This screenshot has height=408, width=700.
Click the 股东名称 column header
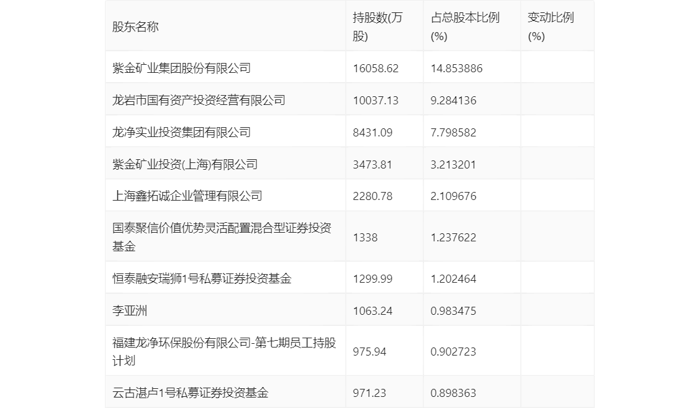click(135, 27)
